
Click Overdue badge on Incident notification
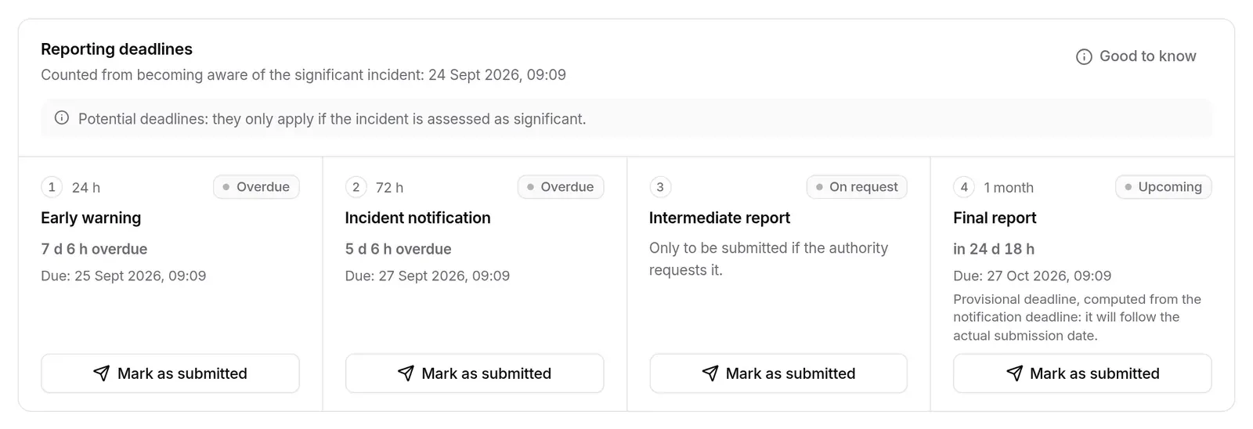(x=561, y=187)
